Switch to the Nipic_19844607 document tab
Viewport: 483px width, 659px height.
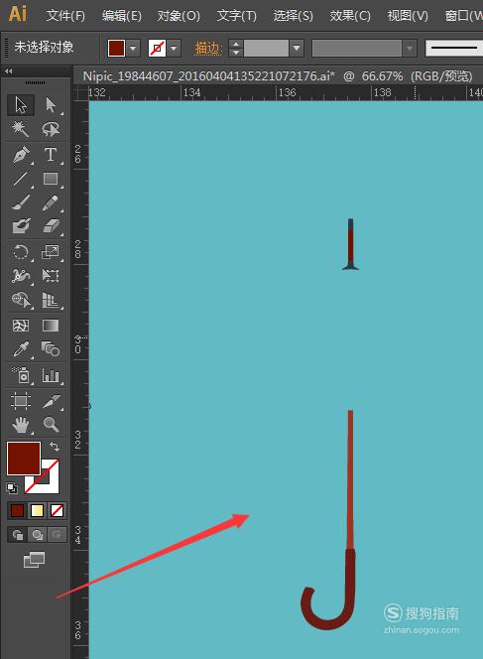(277, 76)
